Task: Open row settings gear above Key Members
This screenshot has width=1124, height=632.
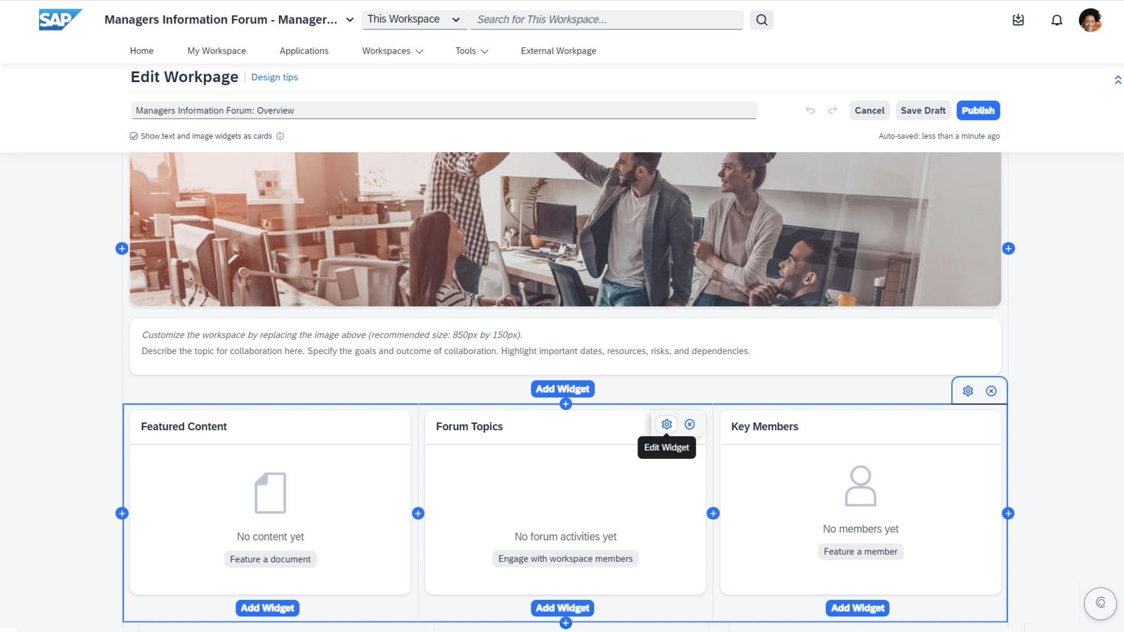Action: tap(968, 391)
